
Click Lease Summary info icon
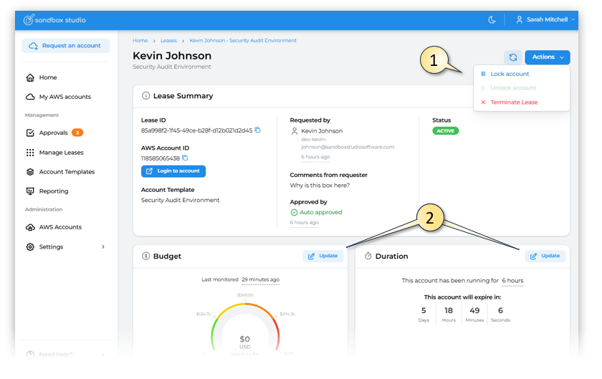[x=145, y=95]
